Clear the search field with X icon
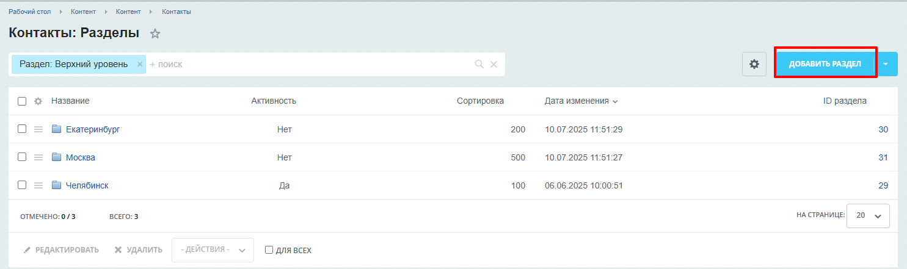 click(x=494, y=64)
